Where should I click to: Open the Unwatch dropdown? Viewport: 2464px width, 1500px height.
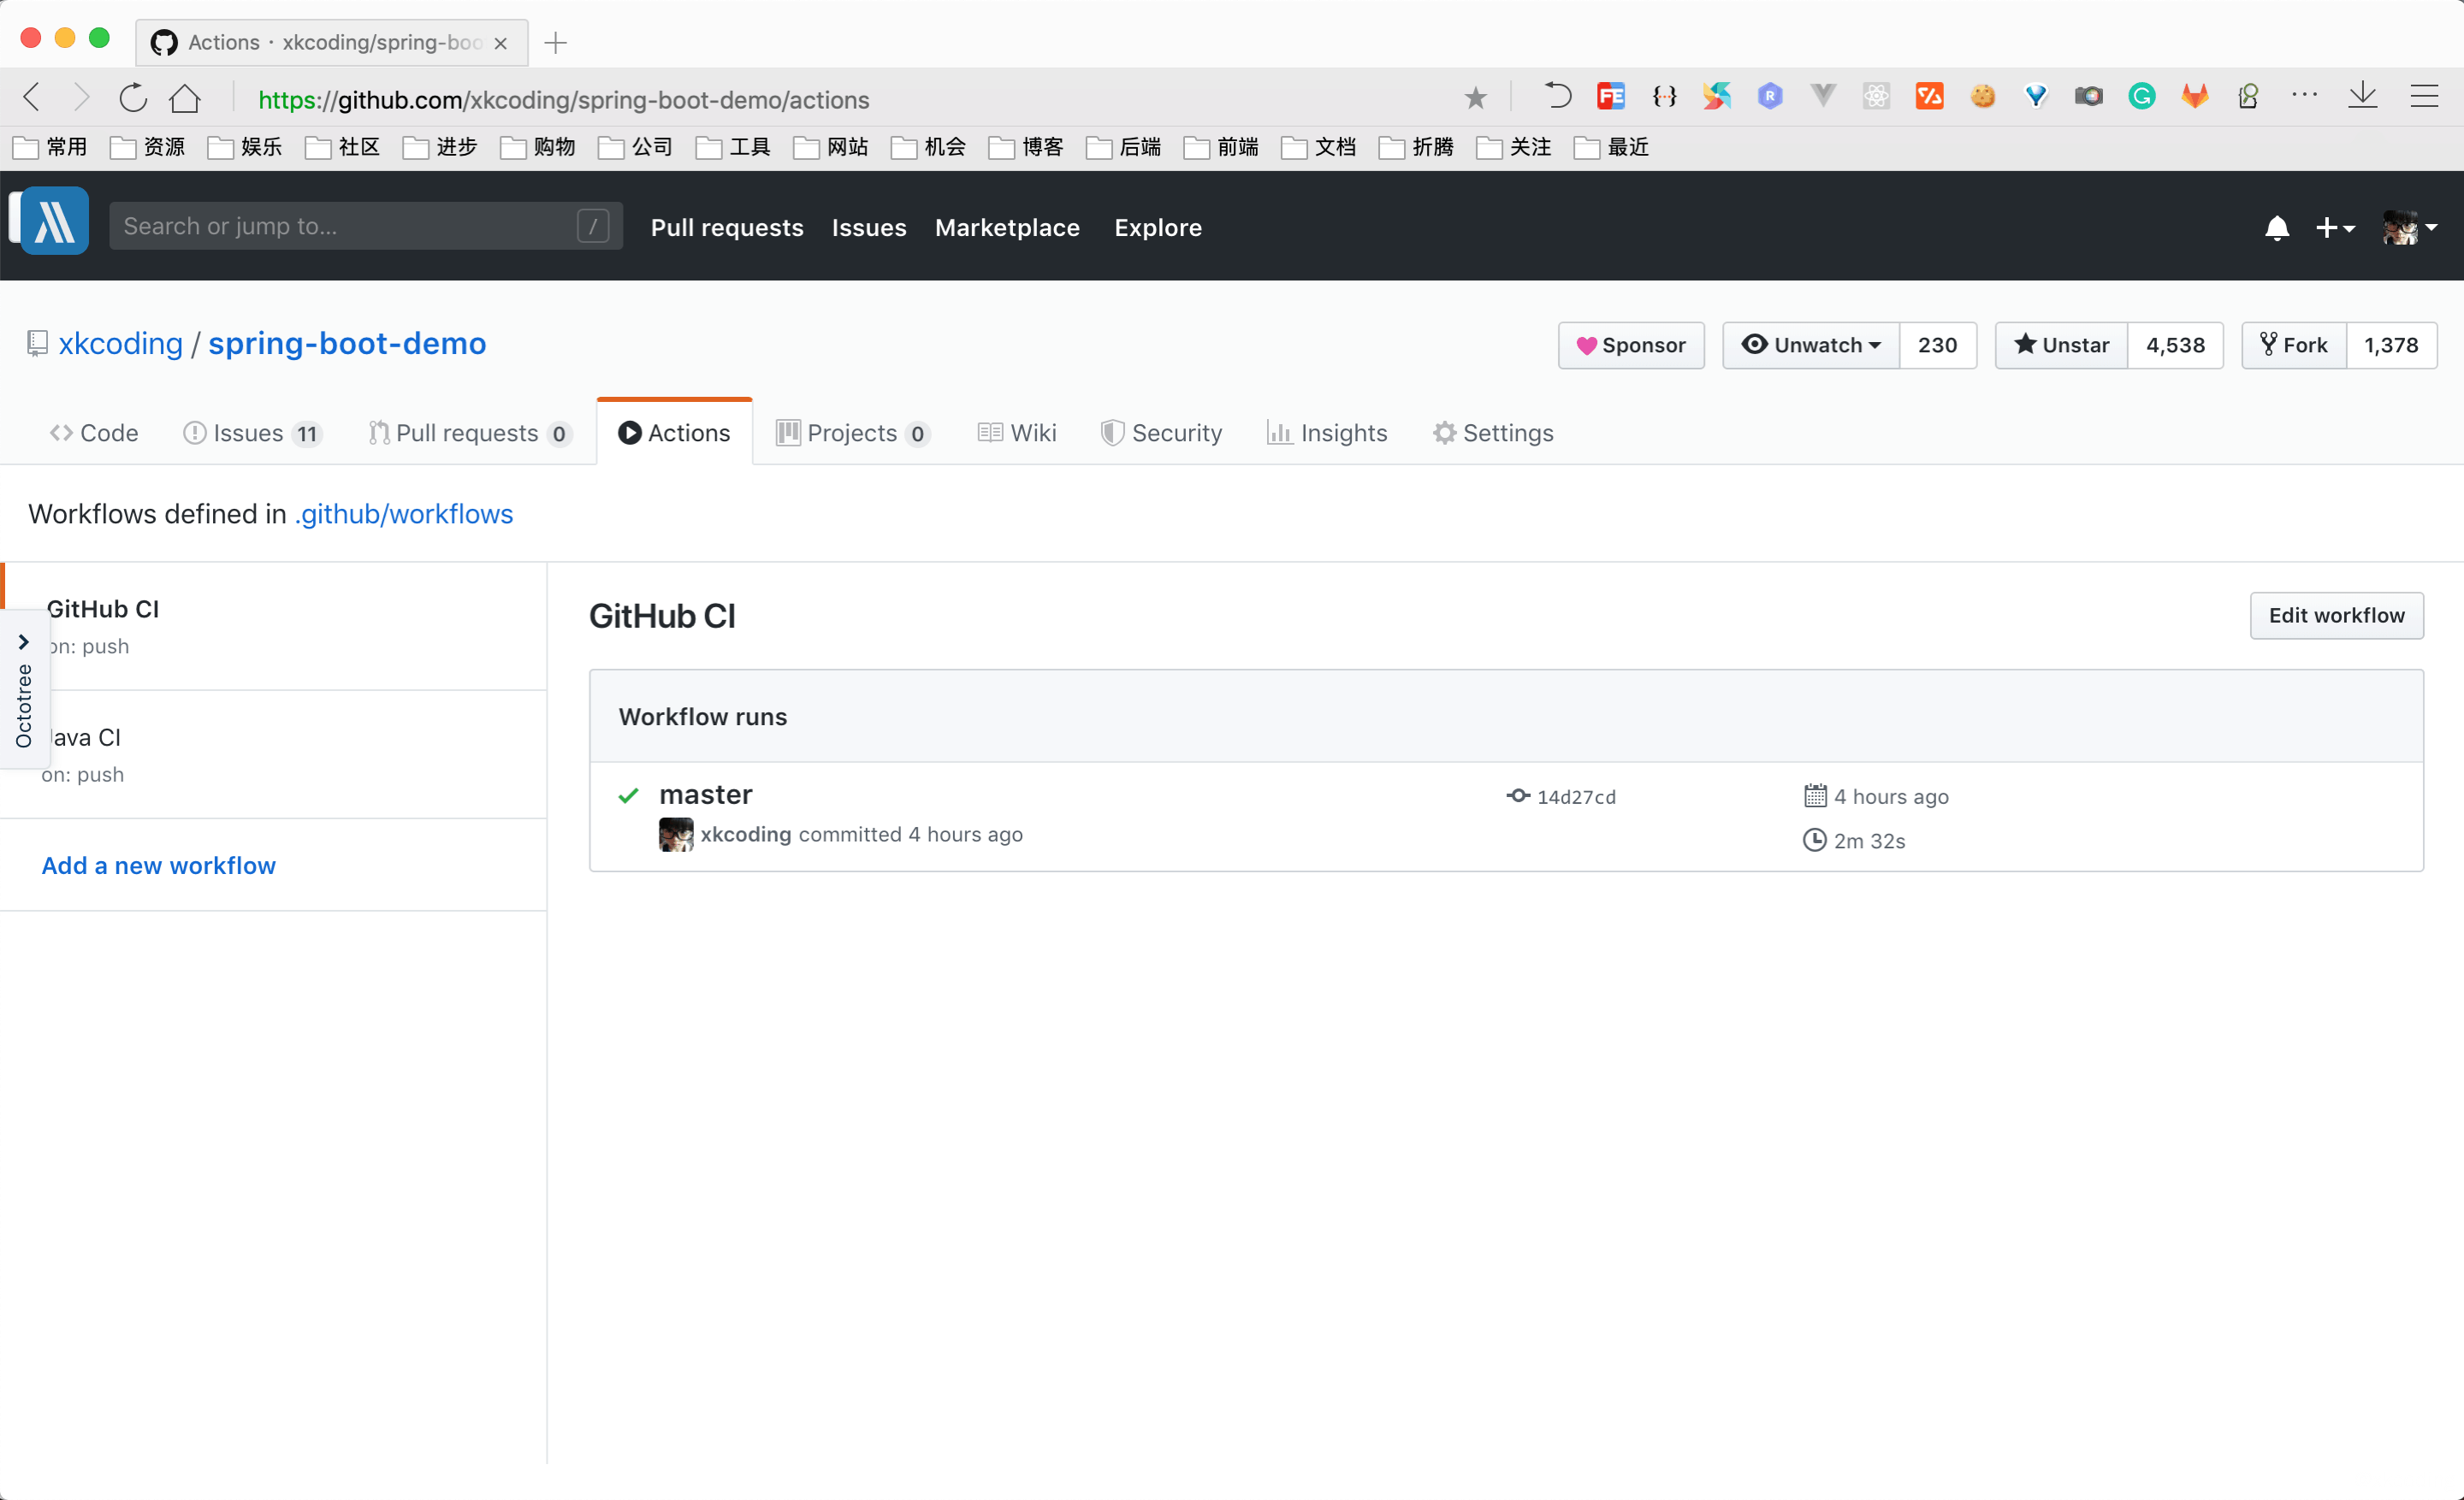[x=1810, y=345]
